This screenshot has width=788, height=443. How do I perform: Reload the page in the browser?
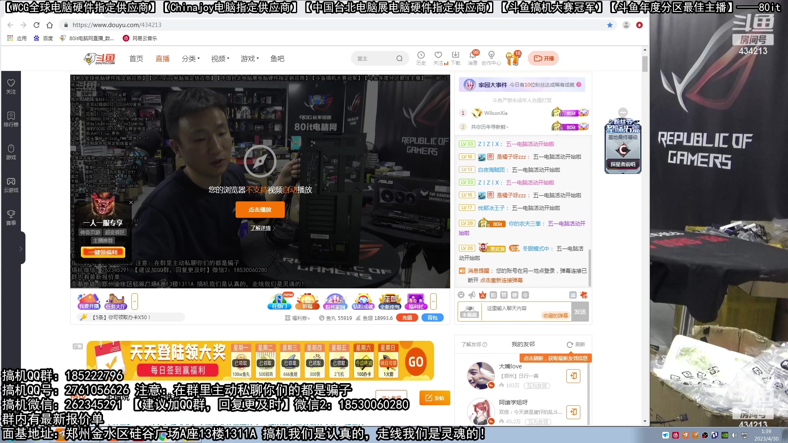click(x=37, y=25)
